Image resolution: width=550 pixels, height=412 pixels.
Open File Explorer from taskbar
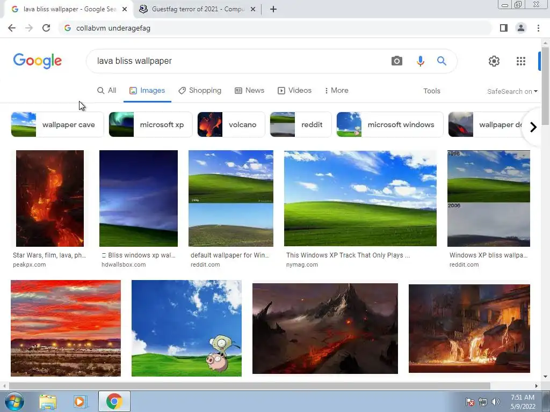click(x=48, y=401)
